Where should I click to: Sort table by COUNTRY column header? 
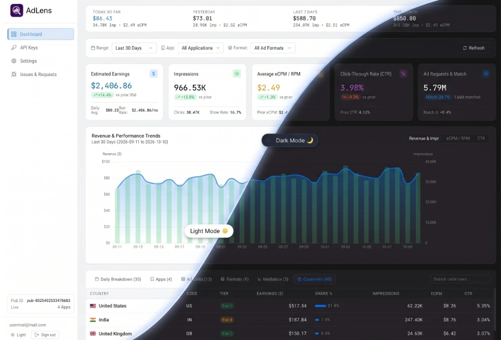pos(99,293)
